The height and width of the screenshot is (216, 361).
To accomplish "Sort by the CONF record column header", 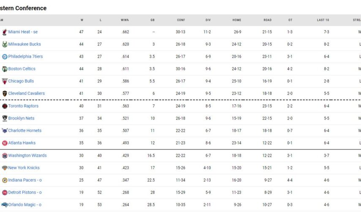I will 181,20.
